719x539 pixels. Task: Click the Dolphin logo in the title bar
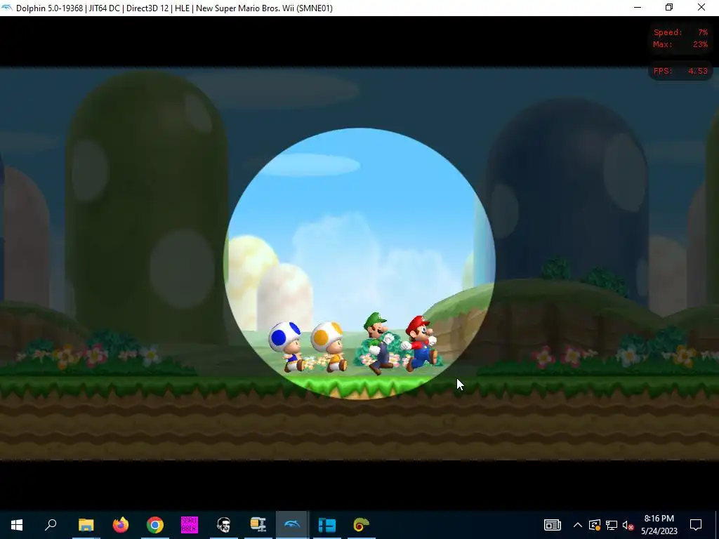click(7, 8)
